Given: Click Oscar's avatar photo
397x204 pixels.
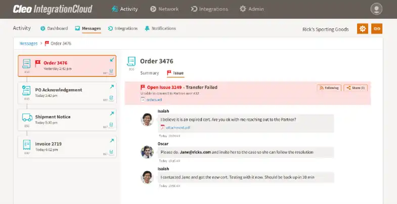Looking at the screenshot, I should (x=147, y=152).
